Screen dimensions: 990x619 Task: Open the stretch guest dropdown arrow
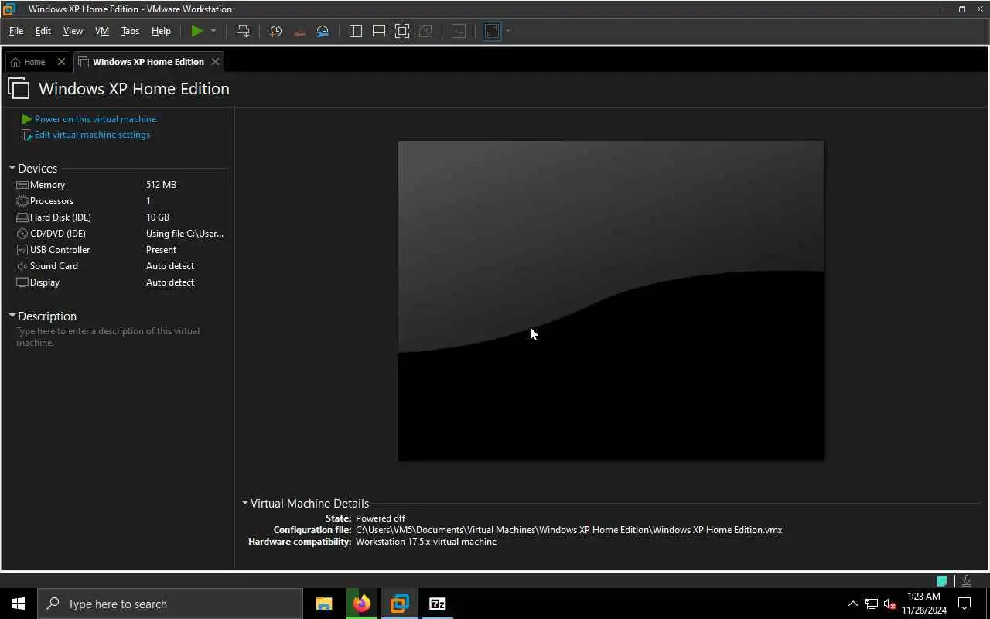click(x=508, y=31)
